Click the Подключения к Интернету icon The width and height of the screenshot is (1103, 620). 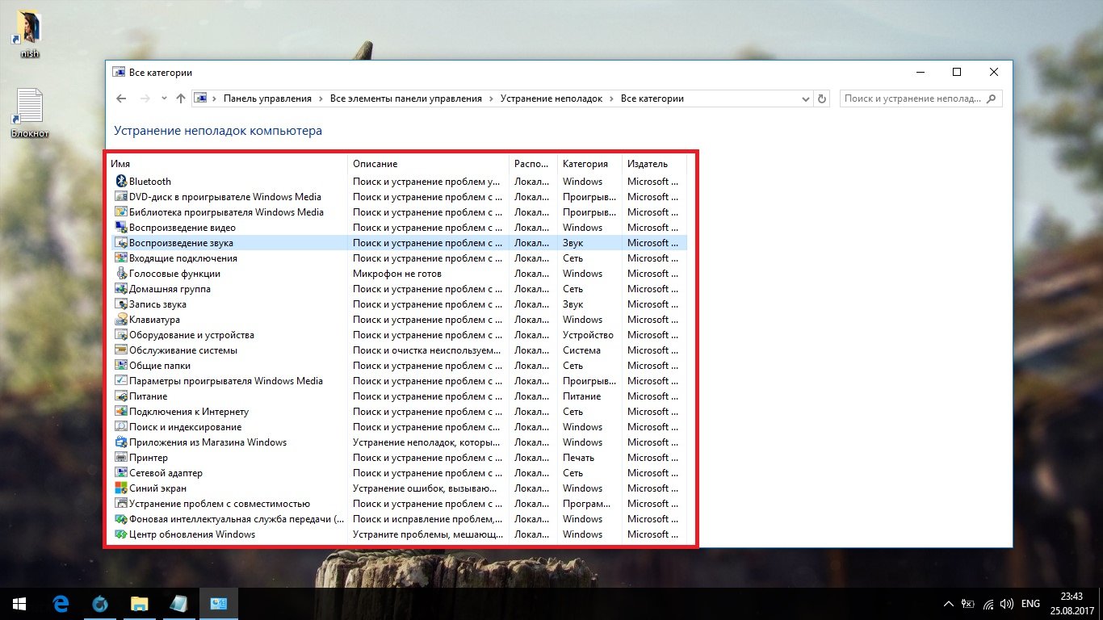[121, 412]
